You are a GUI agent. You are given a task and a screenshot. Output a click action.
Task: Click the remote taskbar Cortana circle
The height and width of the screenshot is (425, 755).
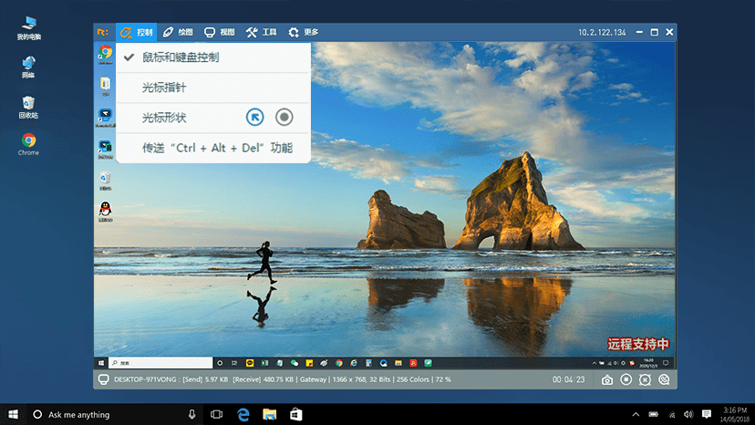pyautogui.click(x=220, y=363)
